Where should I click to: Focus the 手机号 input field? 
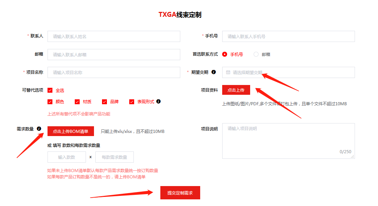[288, 36]
